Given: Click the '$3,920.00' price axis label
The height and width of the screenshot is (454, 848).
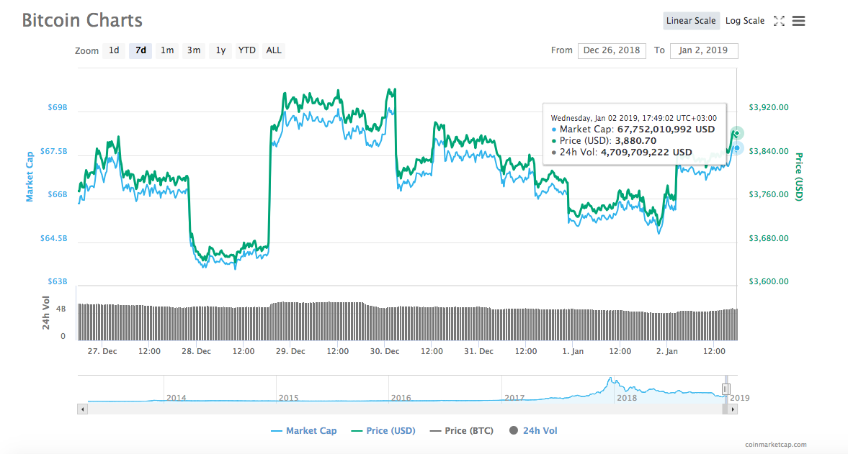Looking at the screenshot, I should 769,107.
